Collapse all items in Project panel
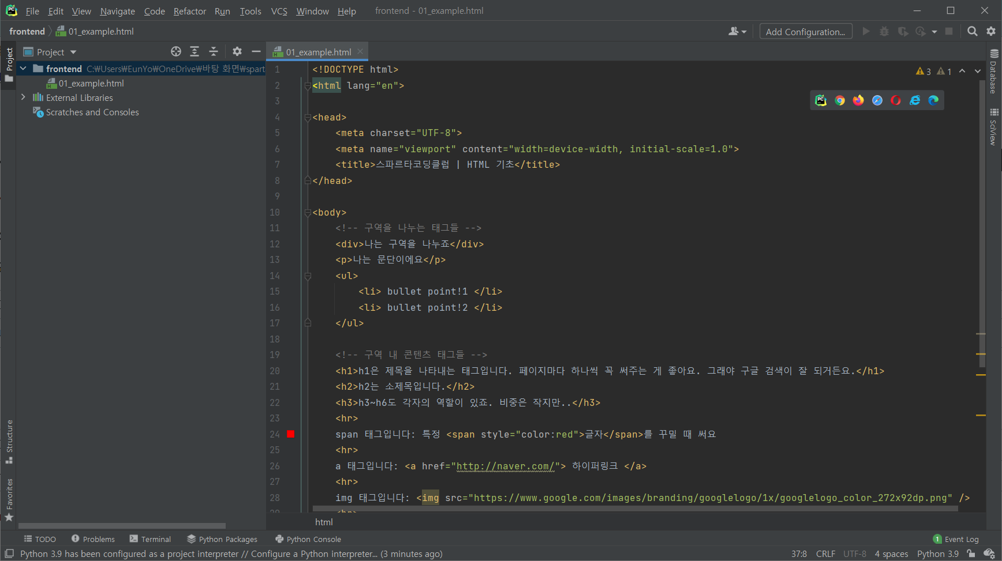Viewport: 1002px width, 561px height. pos(214,52)
